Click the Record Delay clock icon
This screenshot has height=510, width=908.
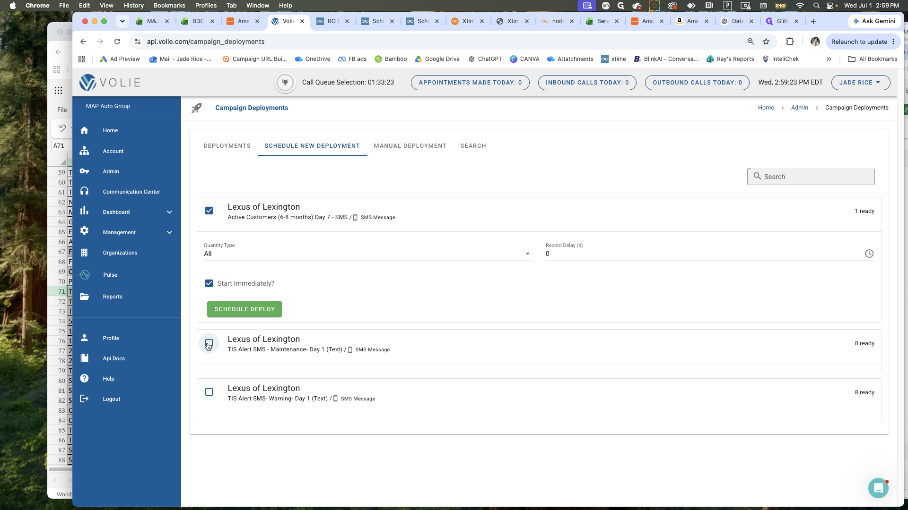click(869, 254)
